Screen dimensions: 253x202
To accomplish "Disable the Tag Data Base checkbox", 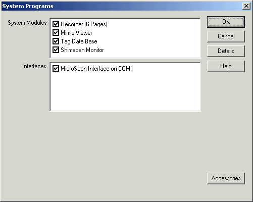I will pyautogui.click(x=56, y=41).
